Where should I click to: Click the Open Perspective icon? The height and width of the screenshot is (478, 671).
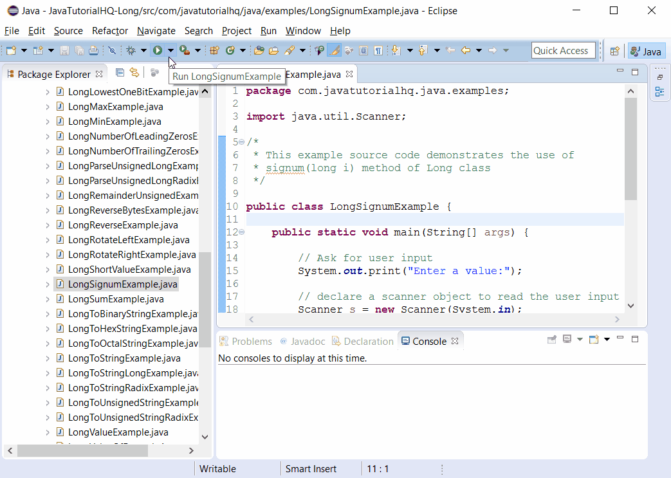(614, 50)
